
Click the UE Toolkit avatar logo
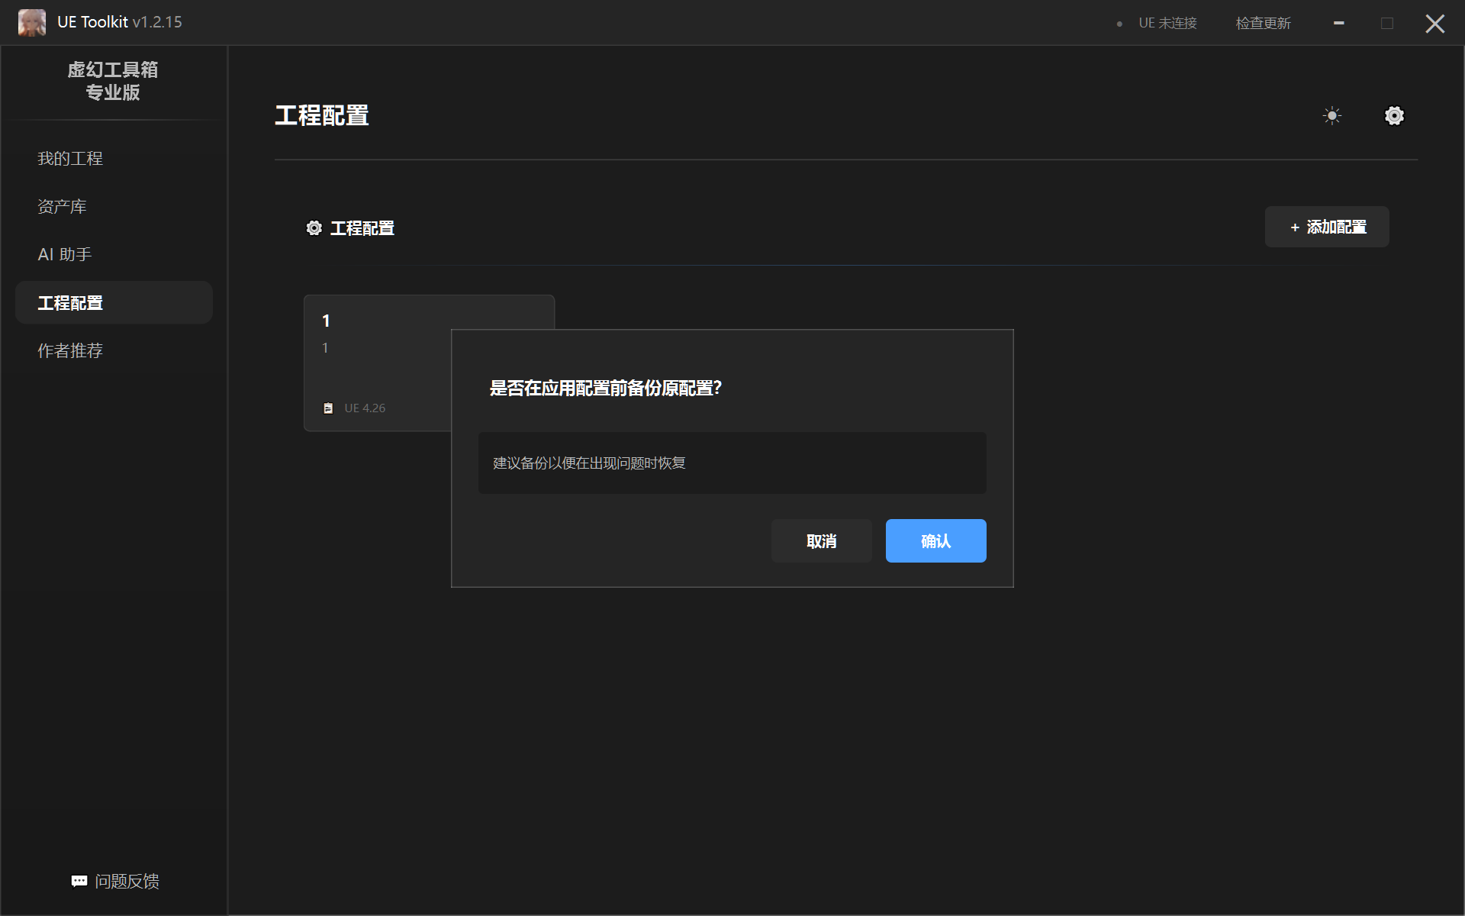[x=32, y=23]
